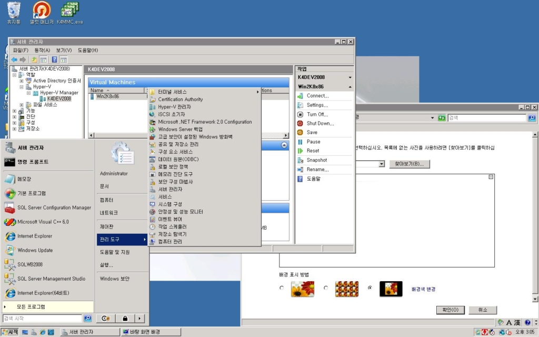The height and width of the screenshot is (337, 539).
Task: Click the power button in the Start menu
Action: point(105,319)
